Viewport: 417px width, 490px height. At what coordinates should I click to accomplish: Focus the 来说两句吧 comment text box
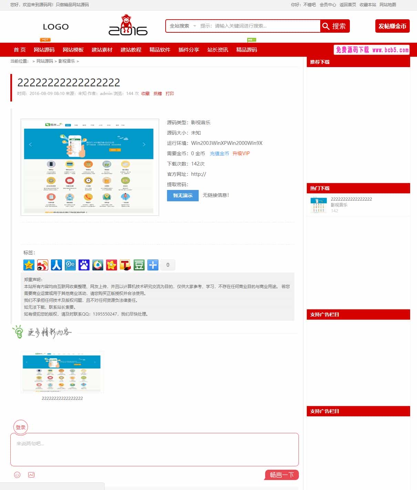155,449
